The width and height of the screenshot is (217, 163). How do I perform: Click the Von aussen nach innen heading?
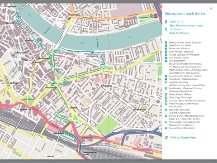pyautogui.click(x=185, y=14)
